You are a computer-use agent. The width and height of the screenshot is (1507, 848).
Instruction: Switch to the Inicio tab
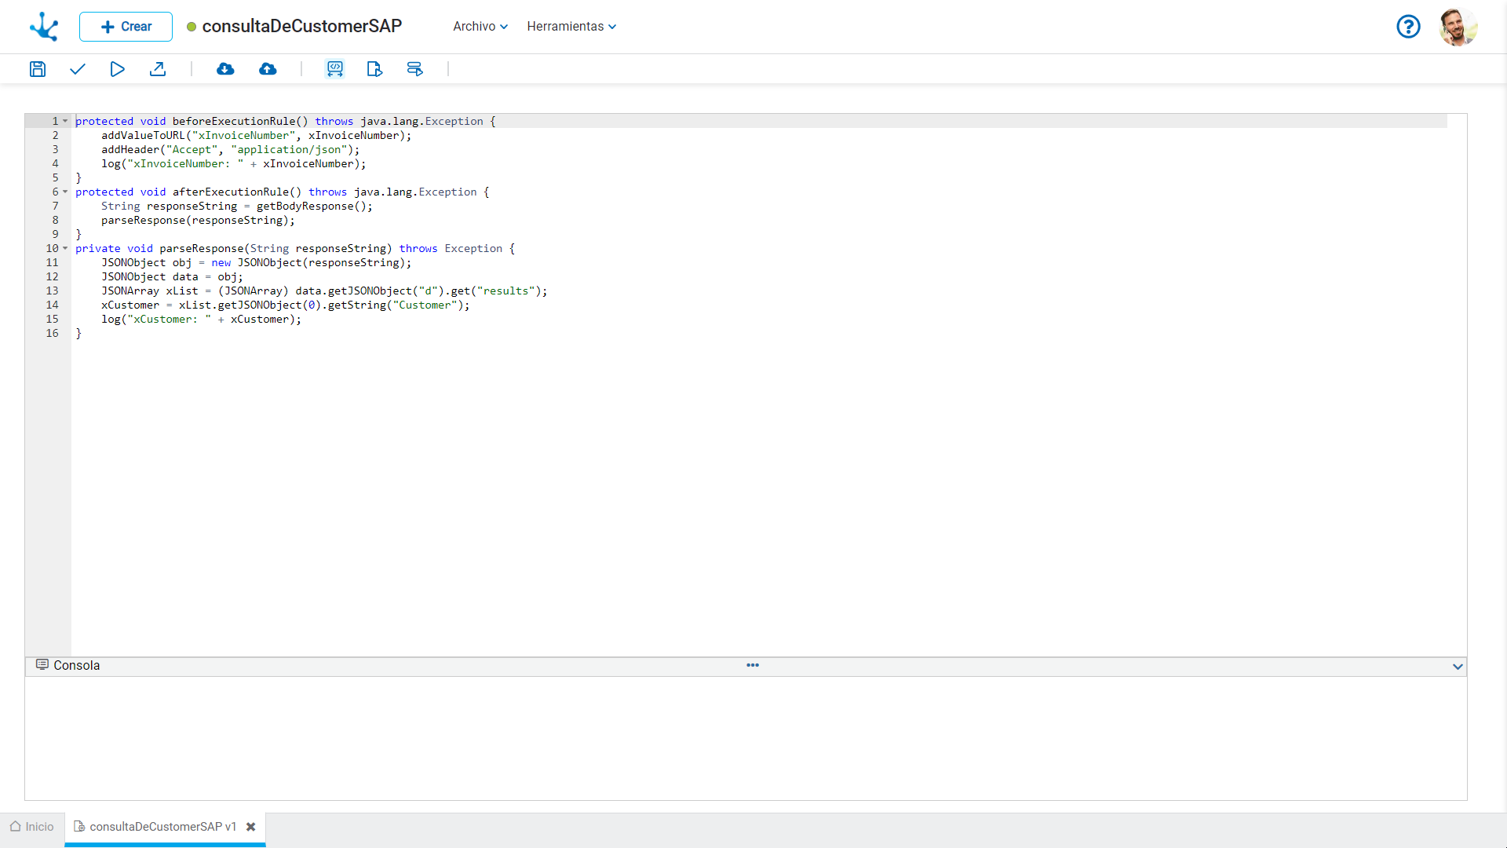[32, 827]
